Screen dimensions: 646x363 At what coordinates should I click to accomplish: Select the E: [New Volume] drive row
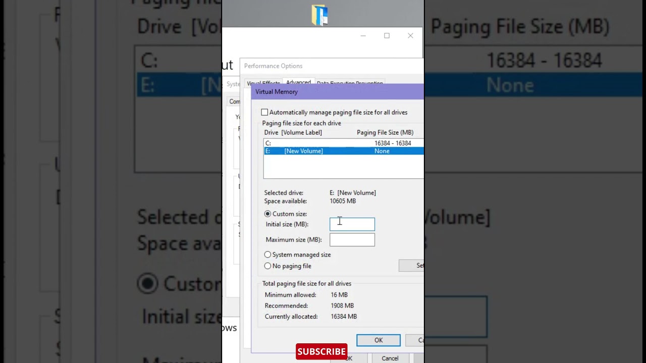[344, 151]
